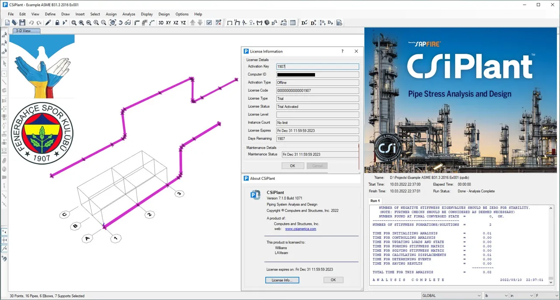
Task: Click the License Info... button
Action: point(282,280)
